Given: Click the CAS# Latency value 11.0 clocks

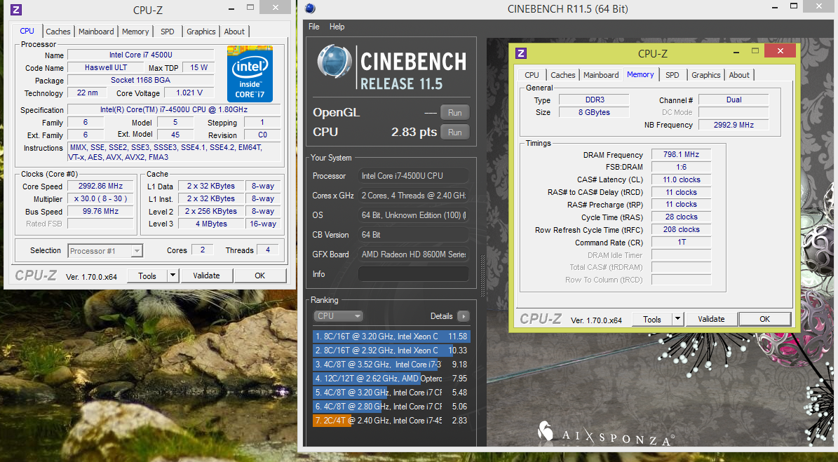Looking at the screenshot, I should coord(681,180).
